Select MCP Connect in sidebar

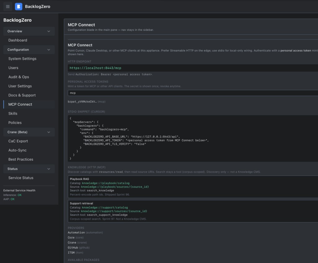pyautogui.click(x=29, y=104)
